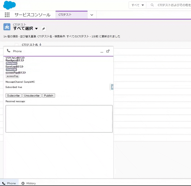Click the ソフトフォンのテスト heading
The height and width of the screenshot is (186, 191).
tap(15, 58)
